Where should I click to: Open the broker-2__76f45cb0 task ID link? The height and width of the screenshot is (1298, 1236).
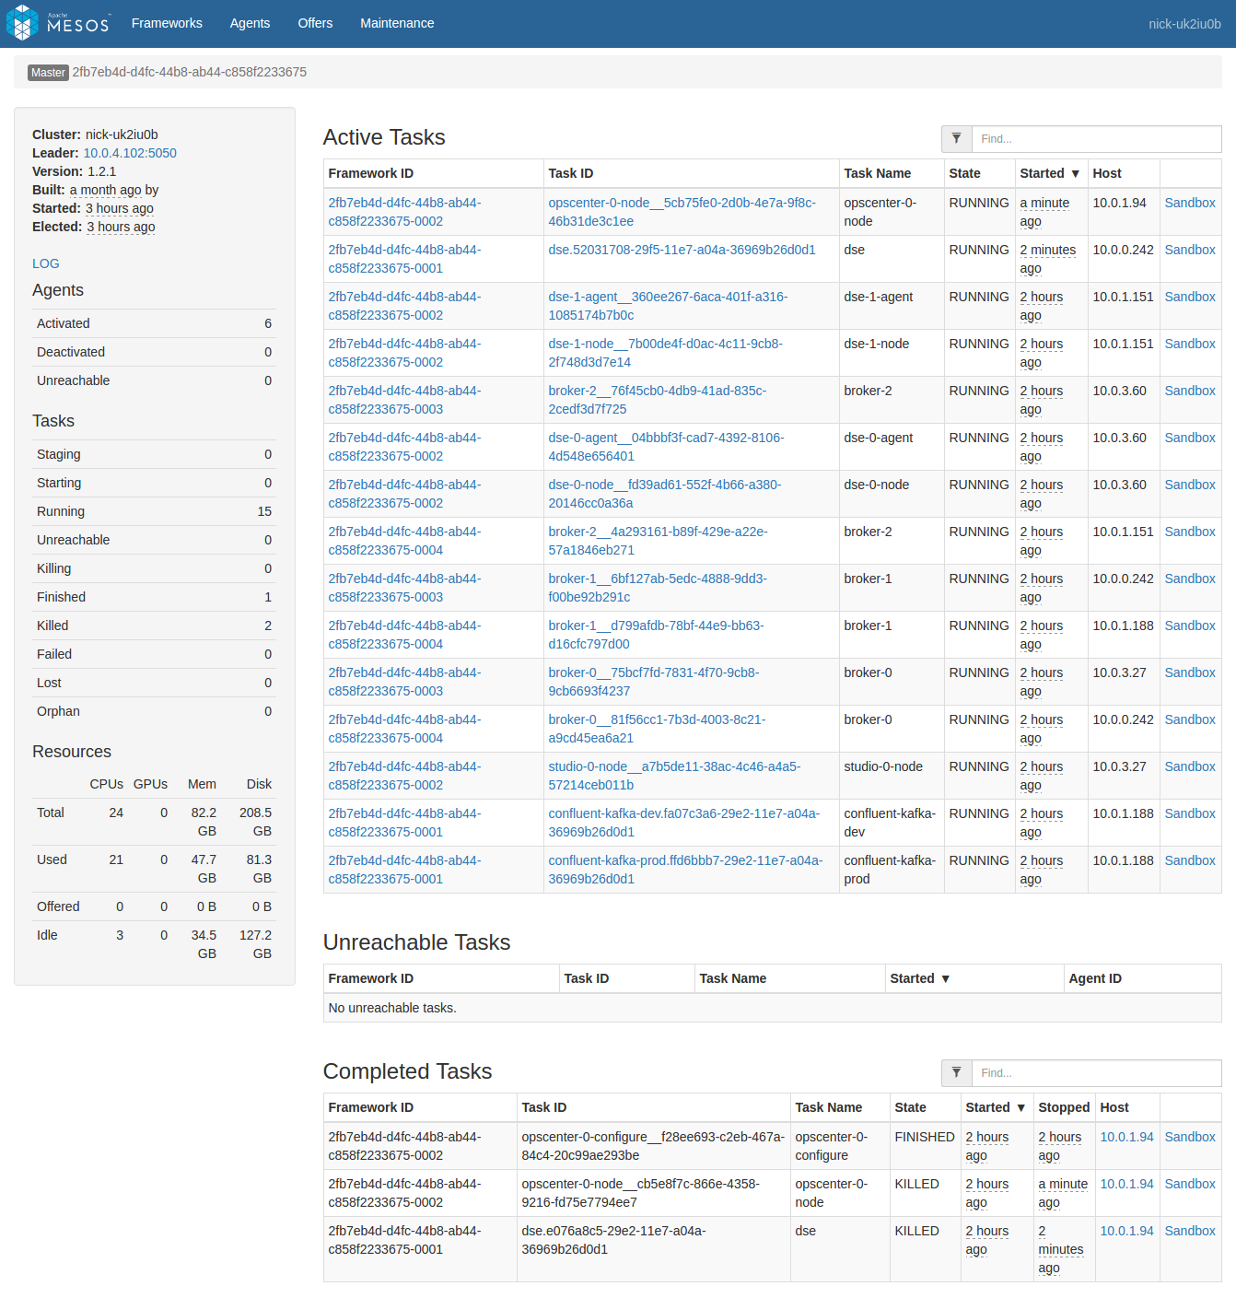click(658, 400)
